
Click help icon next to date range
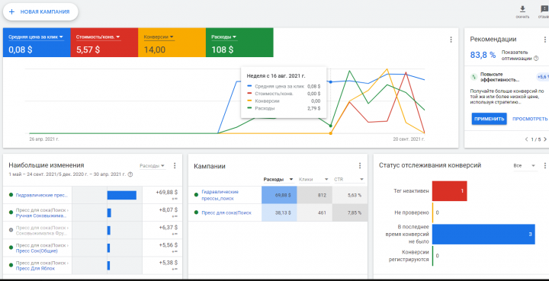pos(130,174)
